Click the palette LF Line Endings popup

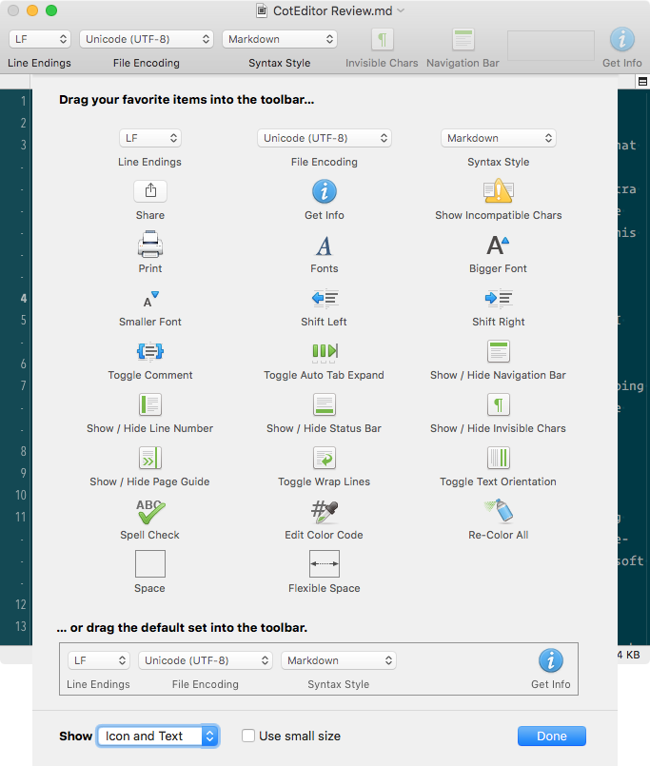pos(150,138)
